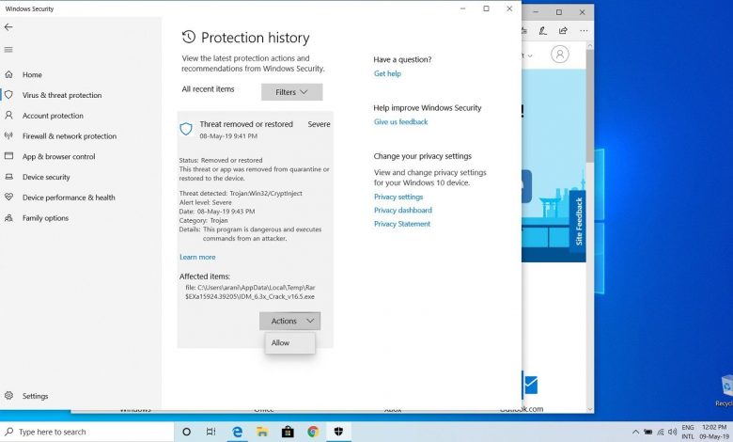Click the Firewall antenna icon
Screen dimensions: 733x442
point(8,135)
